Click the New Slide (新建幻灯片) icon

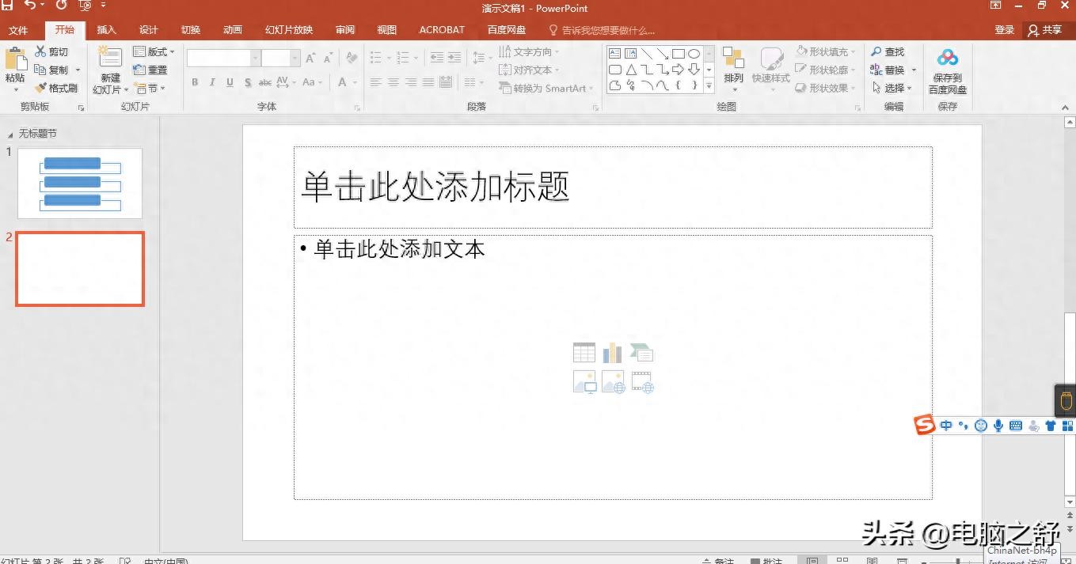[109, 59]
